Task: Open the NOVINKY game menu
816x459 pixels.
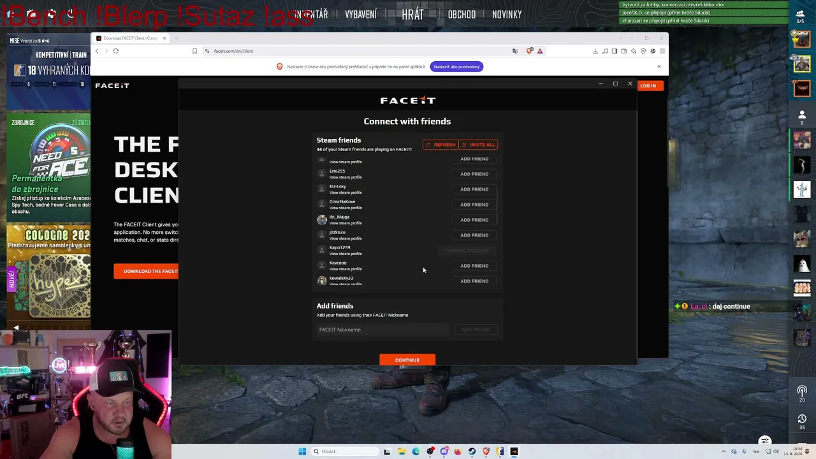Action: [x=507, y=14]
